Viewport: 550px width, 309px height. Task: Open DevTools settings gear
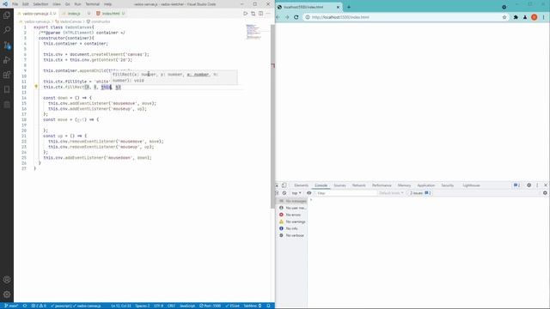(x=529, y=185)
